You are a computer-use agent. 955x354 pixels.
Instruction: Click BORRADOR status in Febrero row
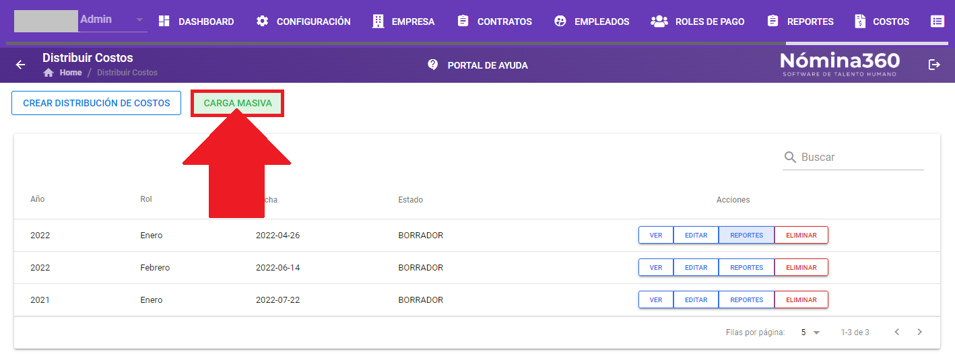click(x=421, y=268)
